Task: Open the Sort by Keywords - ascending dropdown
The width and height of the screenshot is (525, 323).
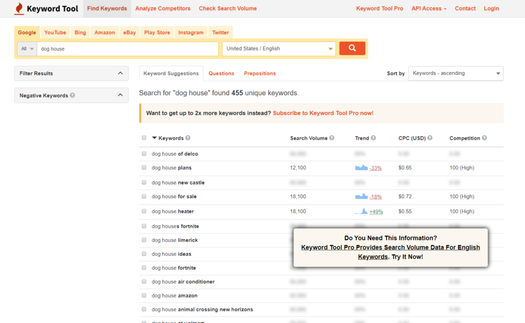Action: (456, 73)
